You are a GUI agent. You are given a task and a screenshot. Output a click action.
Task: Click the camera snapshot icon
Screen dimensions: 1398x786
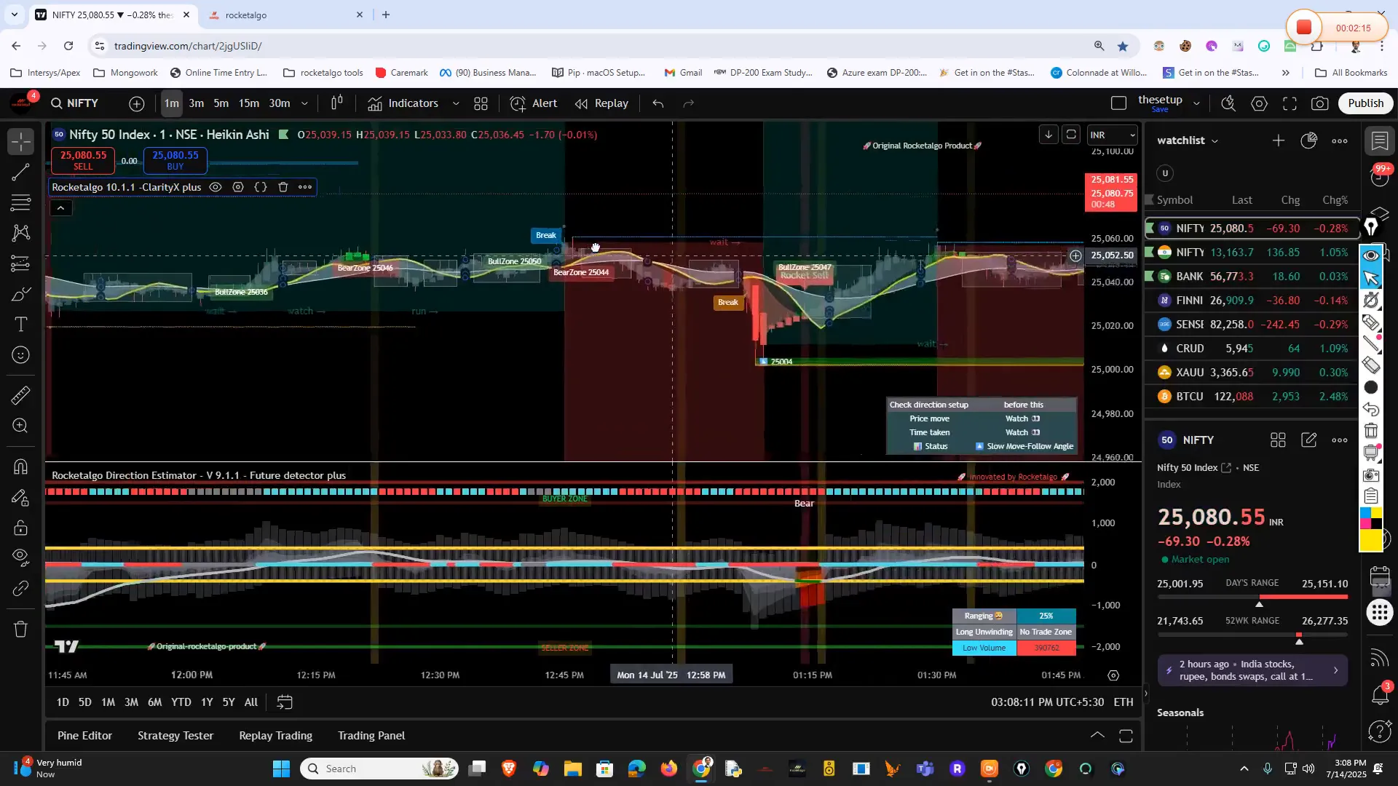1319,103
